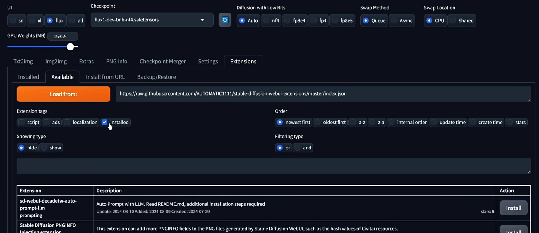The width and height of the screenshot is (539, 233).
Task: Go to the Install from URL tab
Action: [105, 77]
